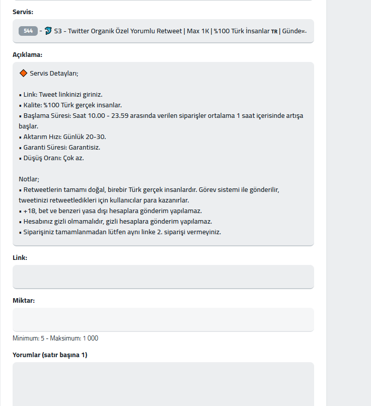
Task: Click the gray 544 service ID badge
Action: coord(28,31)
